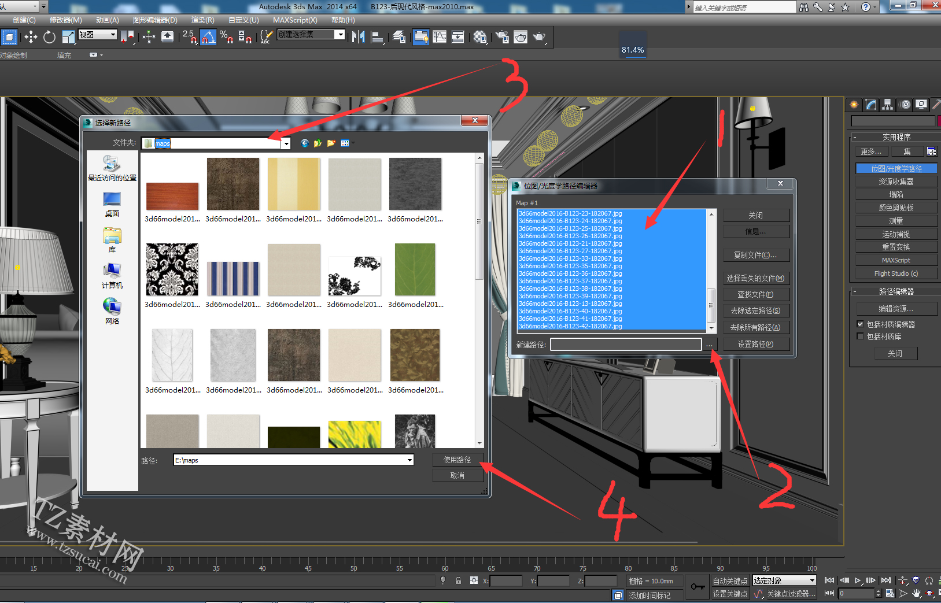Open the Create command panel tab

[x=854, y=105]
